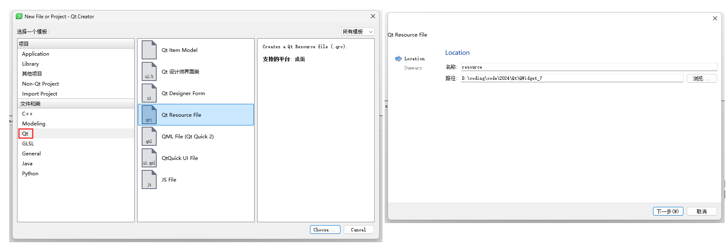Click the Qt Creator logo in title bar

click(19, 16)
